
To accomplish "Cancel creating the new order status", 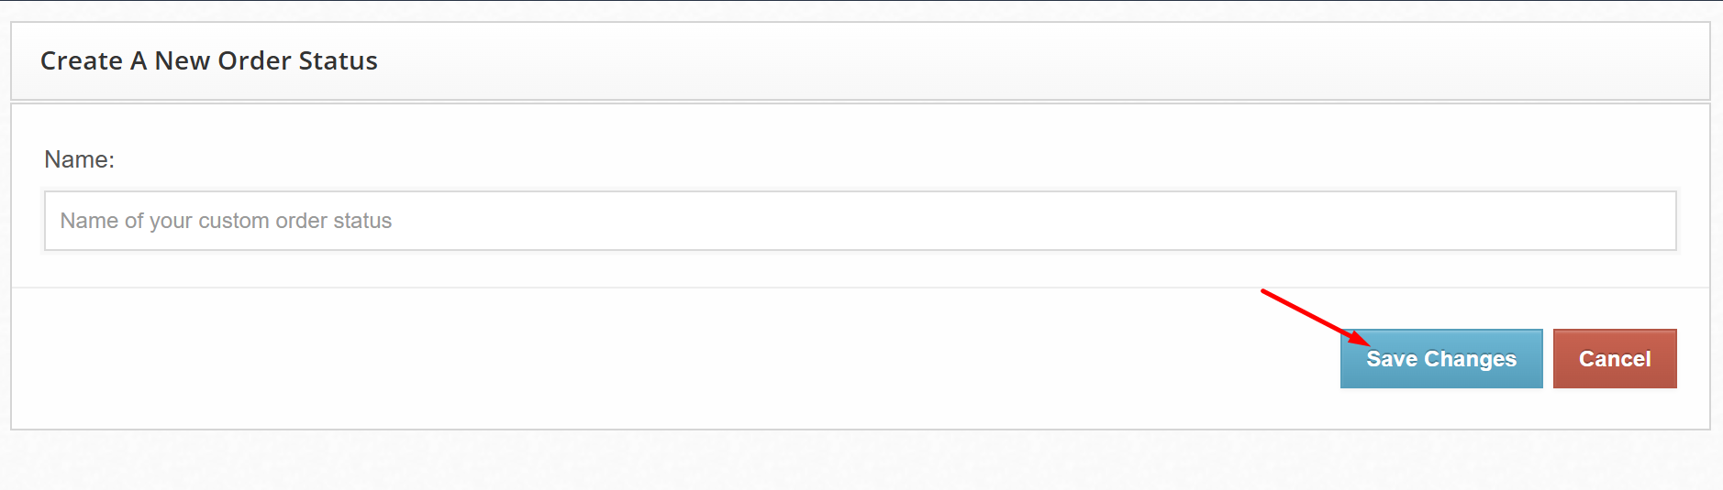I will click(1614, 359).
